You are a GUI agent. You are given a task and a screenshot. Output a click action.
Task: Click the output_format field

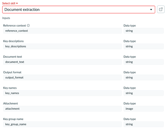click(x=62, y=78)
